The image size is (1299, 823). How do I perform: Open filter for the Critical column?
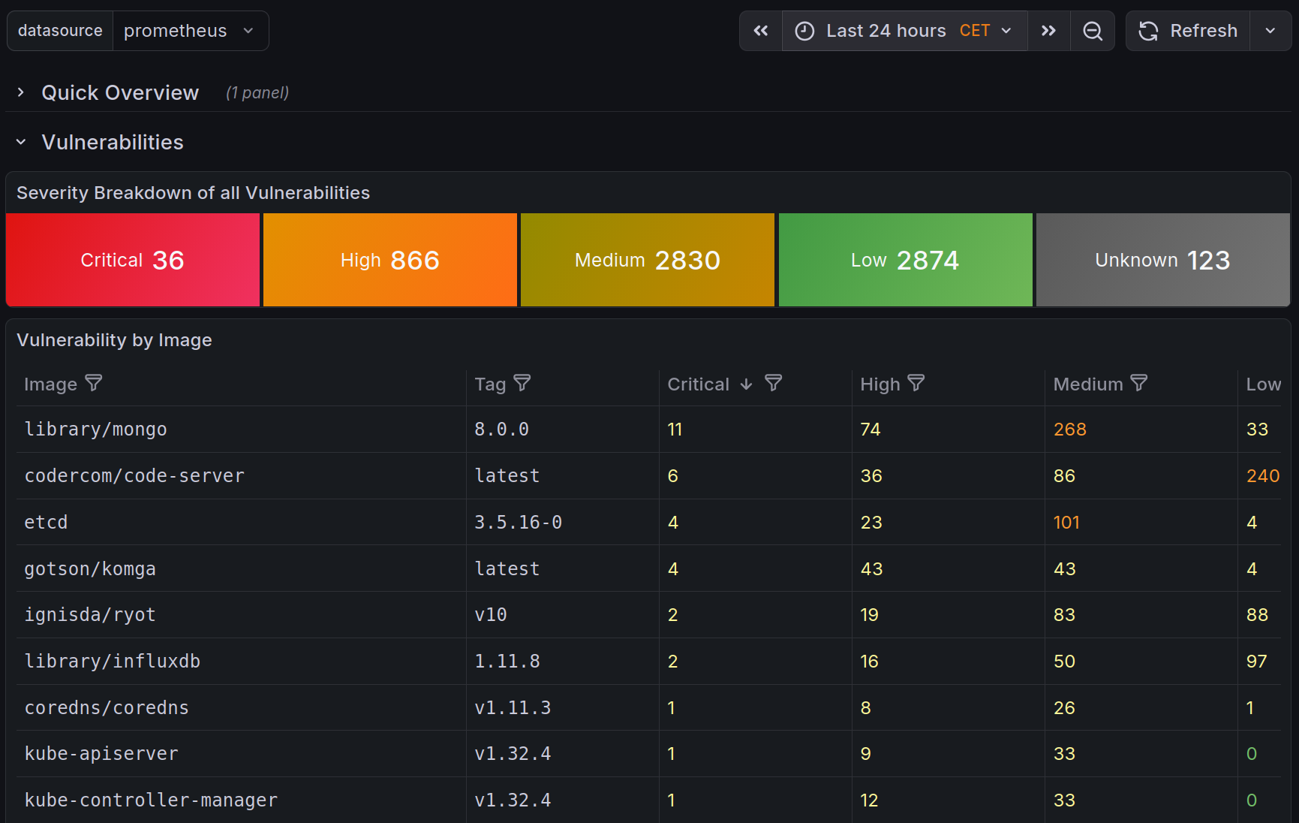pyautogui.click(x=773, y=384)
